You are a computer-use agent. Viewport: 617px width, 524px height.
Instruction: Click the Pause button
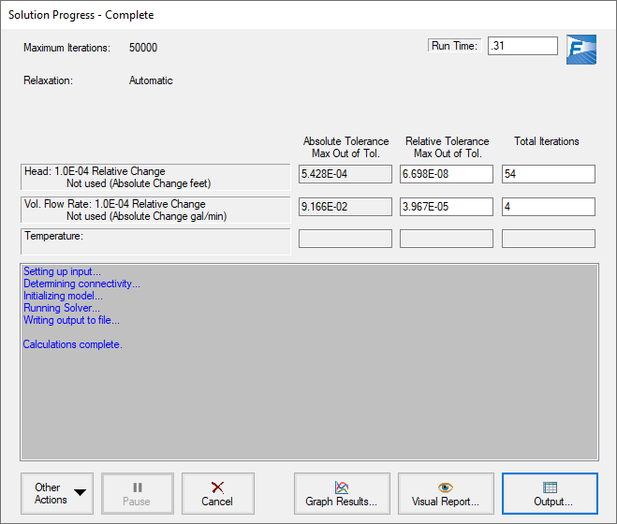pyautogui.click(x=138, y=493)
